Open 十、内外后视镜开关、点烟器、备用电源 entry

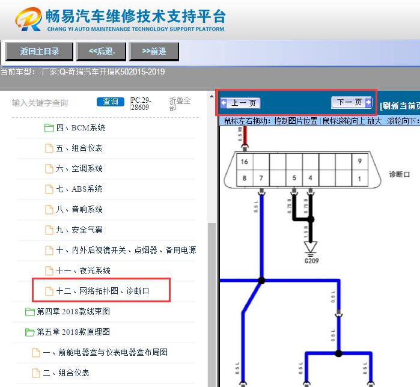click(x=126, y=250)
